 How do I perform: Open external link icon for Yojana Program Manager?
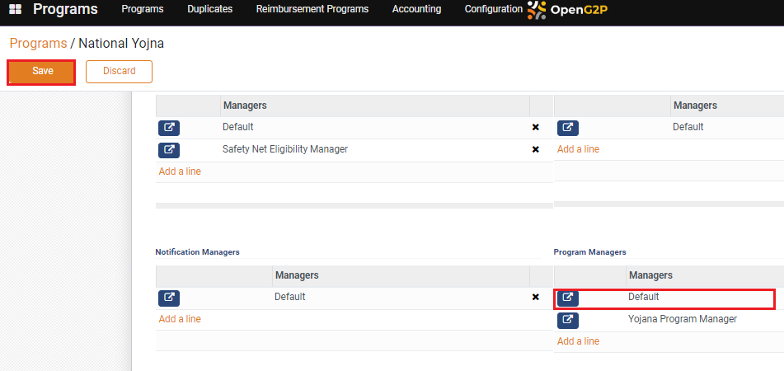(x=567, y=320)
